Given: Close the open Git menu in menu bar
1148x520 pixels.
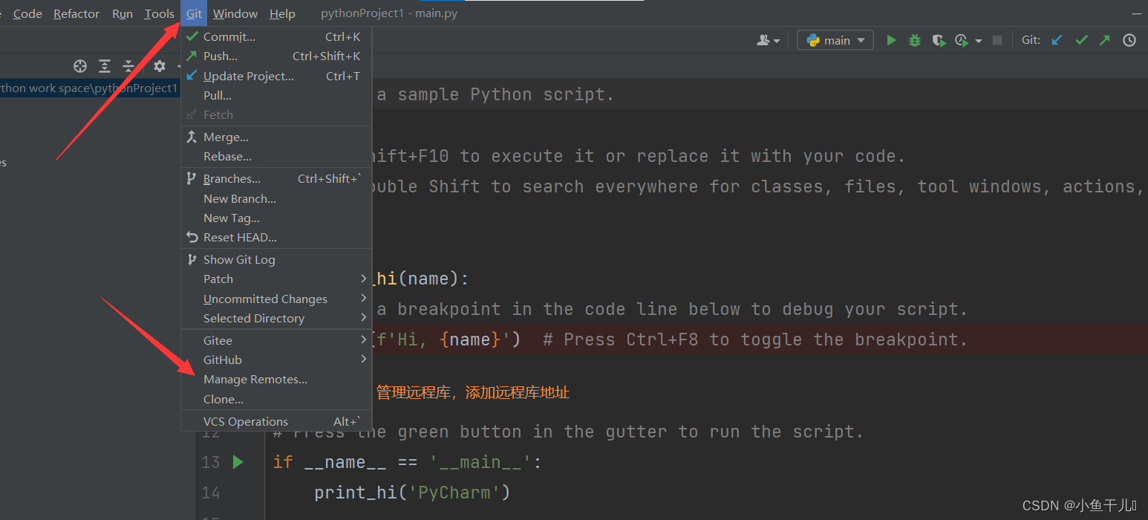Looking at the screenshot, I should coord(194,13).
